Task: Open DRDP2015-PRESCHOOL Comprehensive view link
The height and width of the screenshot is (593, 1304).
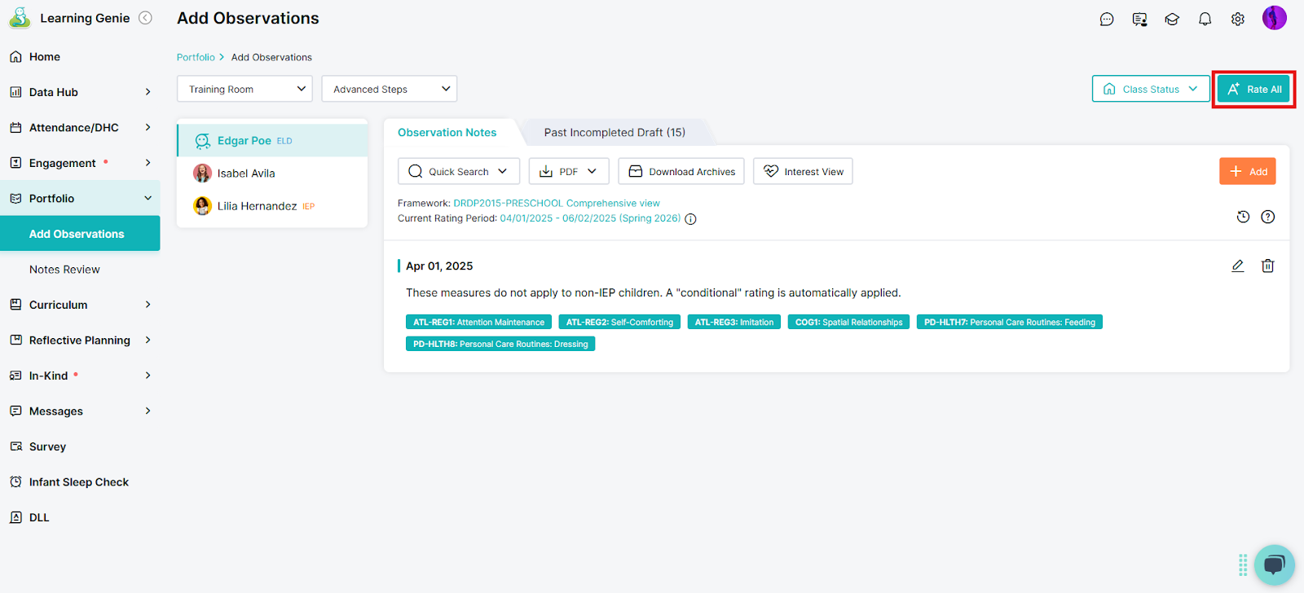Action: [557, 204]
